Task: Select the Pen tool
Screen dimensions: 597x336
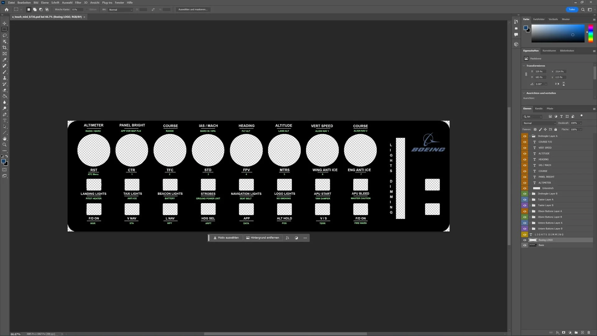Action: click(5, 114)
